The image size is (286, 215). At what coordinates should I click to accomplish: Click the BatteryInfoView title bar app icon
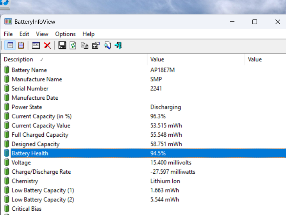point(8,21)
